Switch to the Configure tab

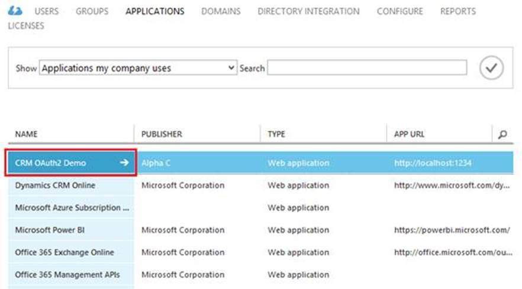(x=399, y=11)
